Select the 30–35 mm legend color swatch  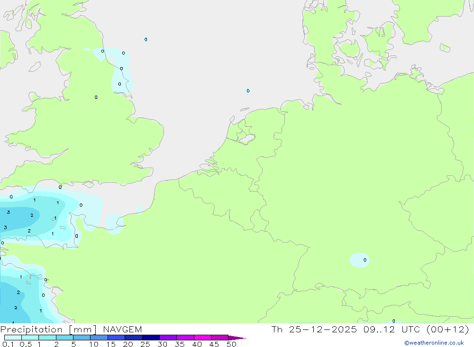(x=168, y=338)
